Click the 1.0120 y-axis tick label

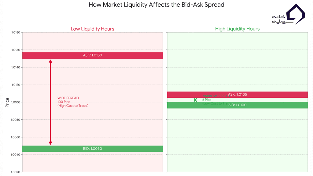[x=16, y=85]
